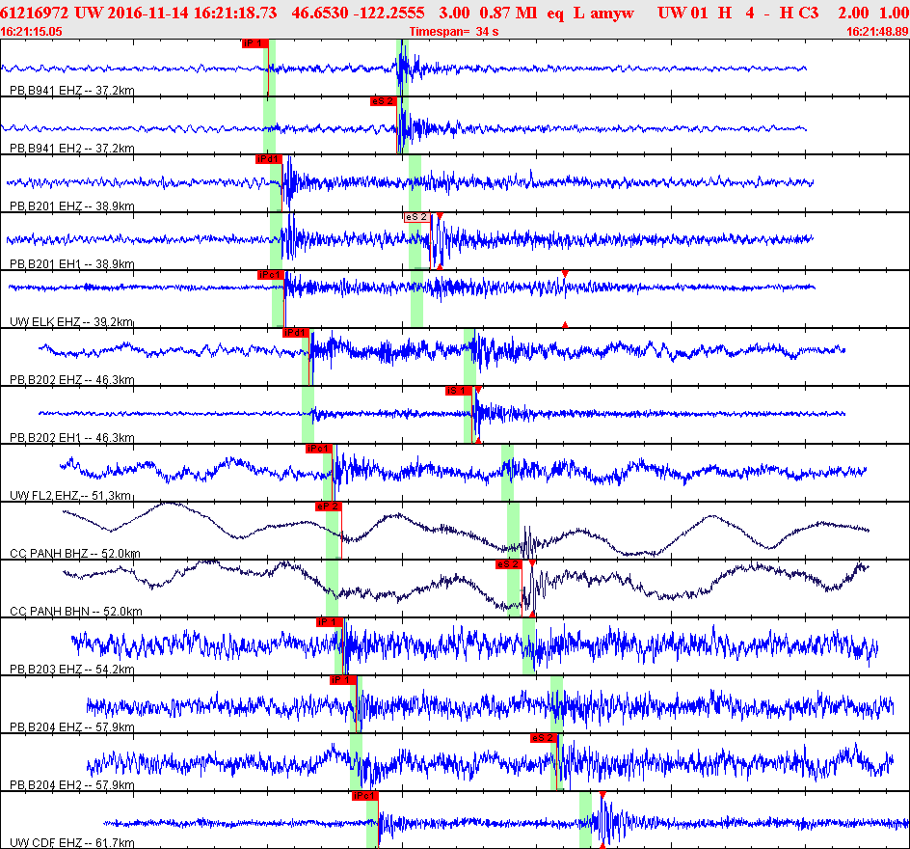Image resolution: width=910 pixels, height=849 pixels.
Task: Click the P pick flag on PB.B201 EHZ
Action: tap(267, 159)
